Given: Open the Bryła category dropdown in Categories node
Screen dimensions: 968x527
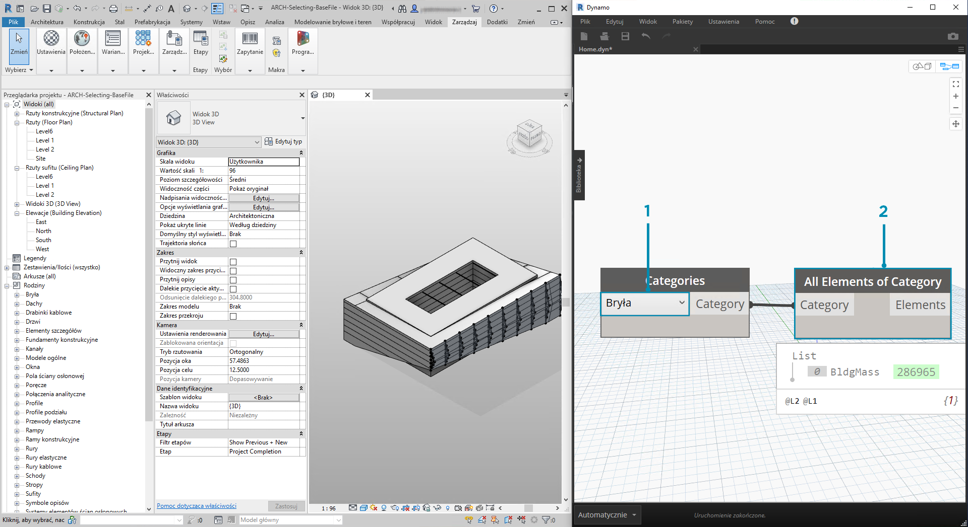Looking at the screenshot, I should (645, 304).
